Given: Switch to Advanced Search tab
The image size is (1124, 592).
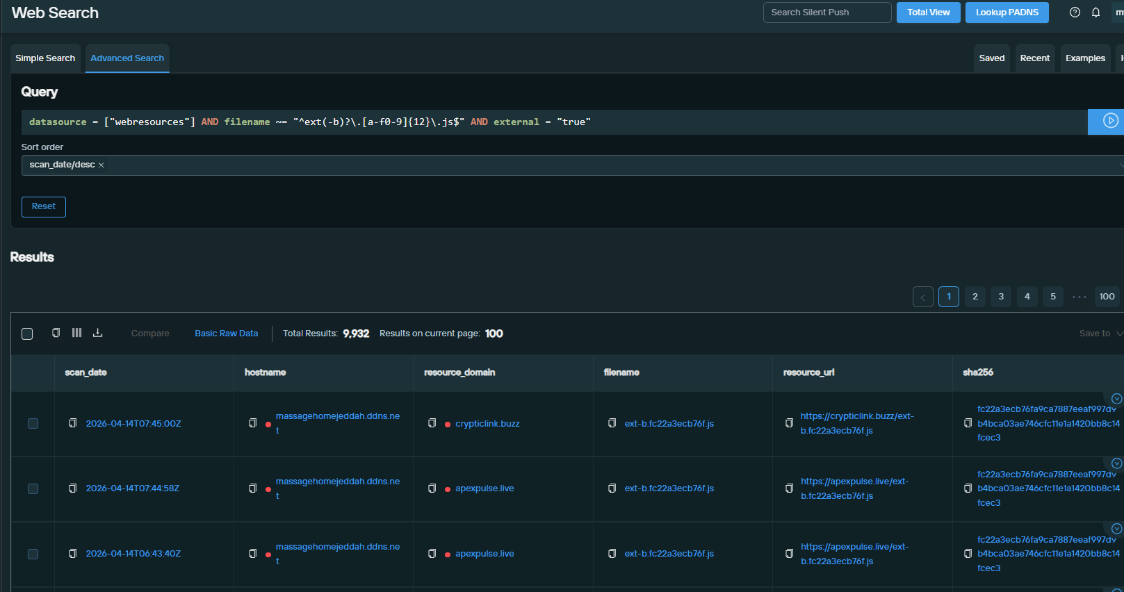Looking at the screenshot, I should 127,58.
